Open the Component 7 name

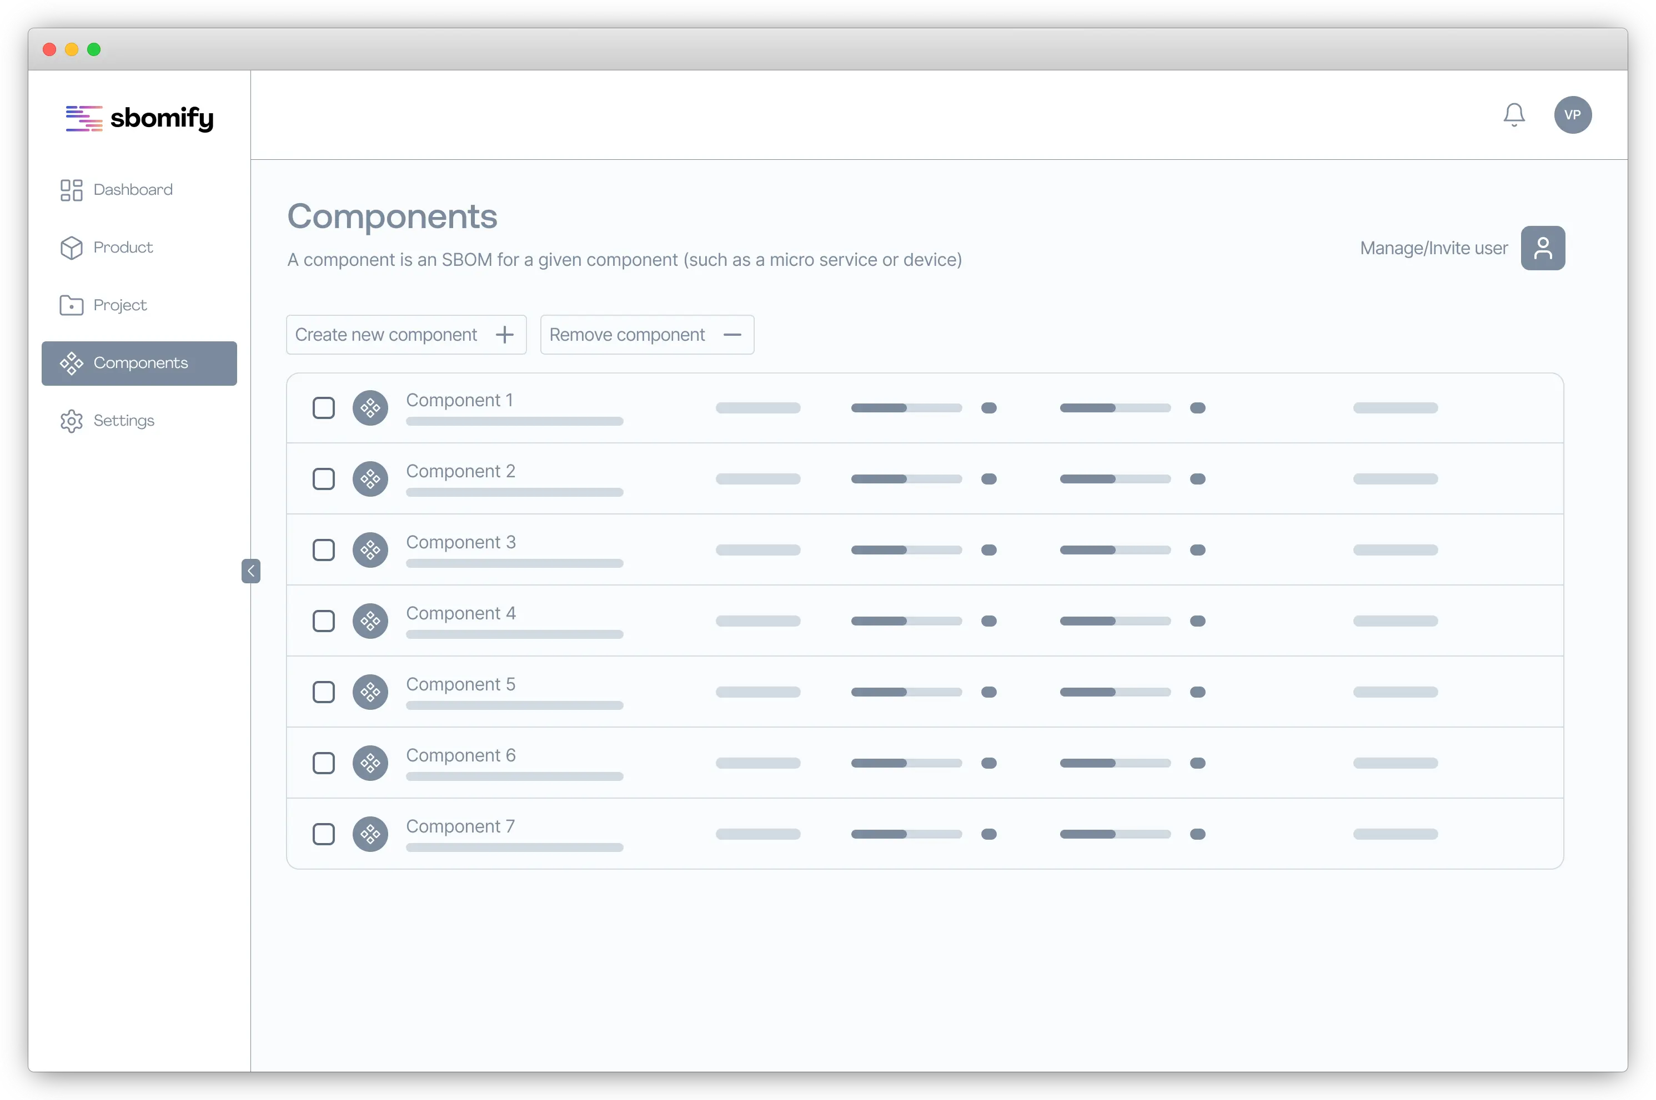460,826
